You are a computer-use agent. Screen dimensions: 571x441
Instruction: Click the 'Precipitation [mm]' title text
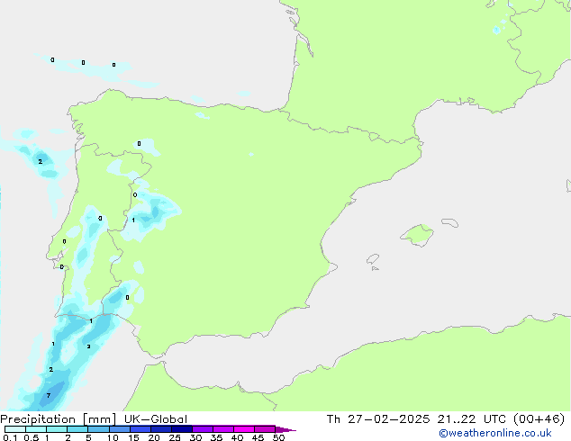59,419
